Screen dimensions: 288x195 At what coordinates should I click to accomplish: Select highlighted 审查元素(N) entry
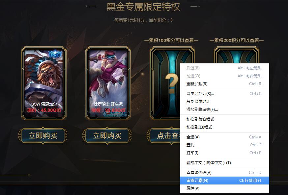coord(224,181)
